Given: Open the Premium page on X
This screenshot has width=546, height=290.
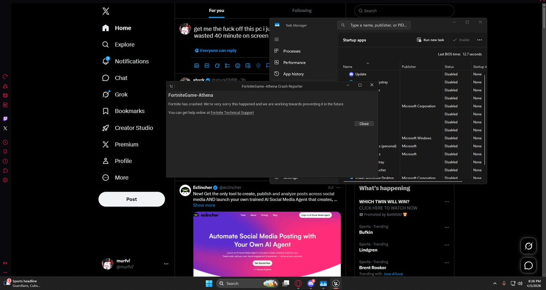Looking at the screenshot, I should pos(120,144).
